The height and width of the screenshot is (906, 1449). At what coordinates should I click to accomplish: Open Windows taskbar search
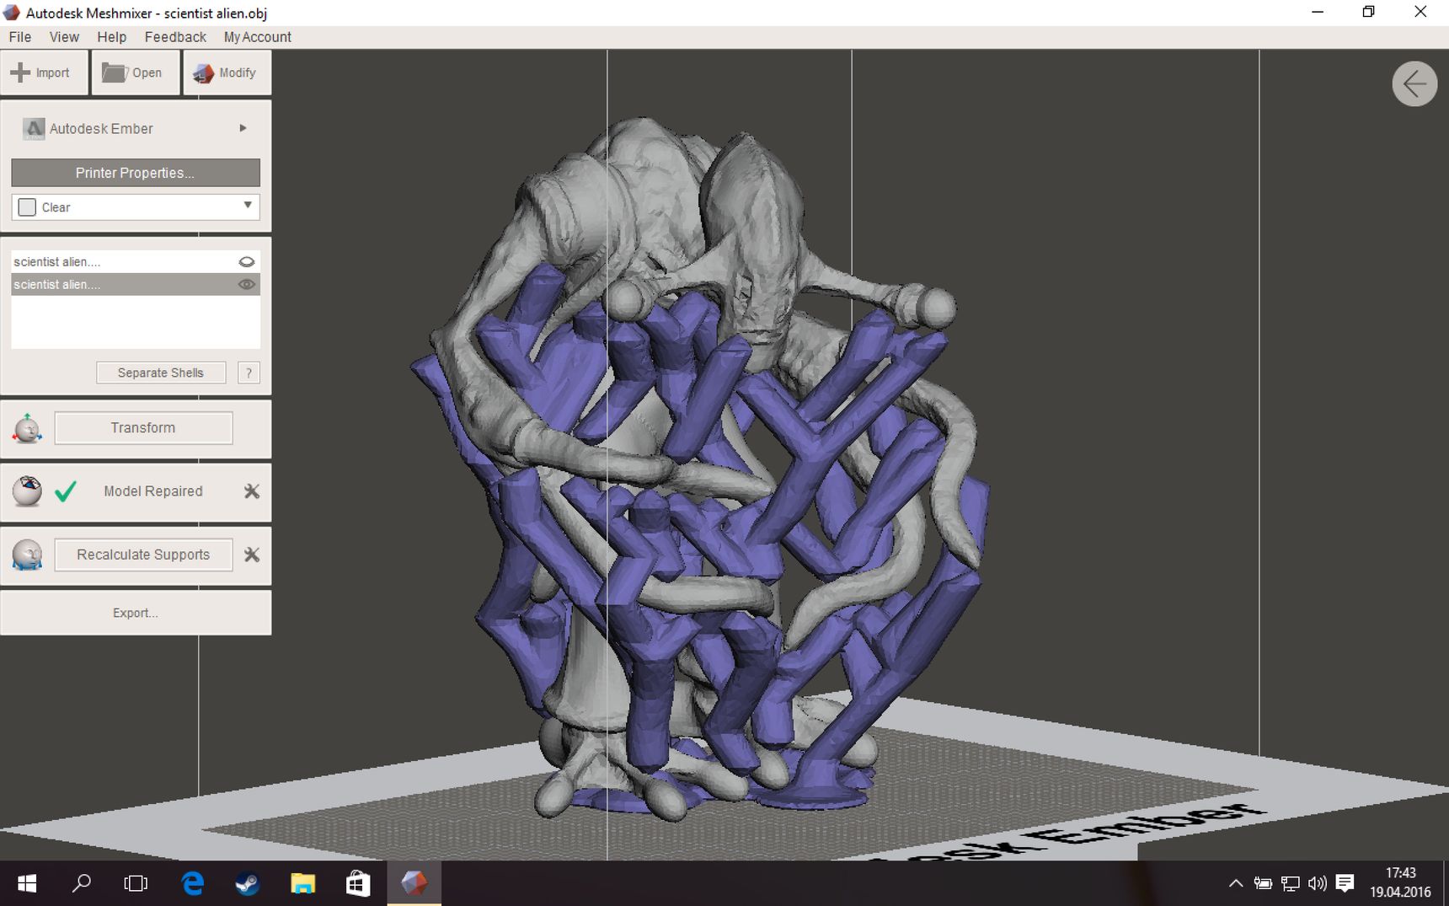point(81,883)
